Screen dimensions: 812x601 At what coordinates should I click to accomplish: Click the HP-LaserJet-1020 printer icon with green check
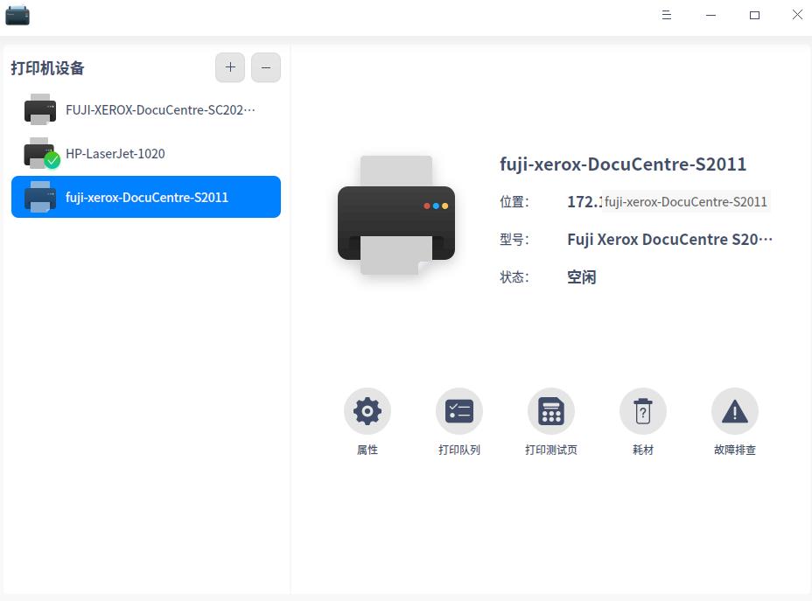pyautogui.click(x=41, y=153)
